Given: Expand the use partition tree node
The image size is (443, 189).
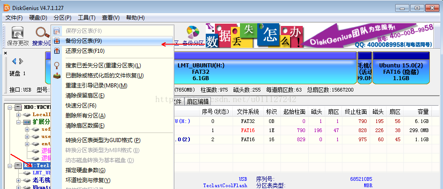Looking at the screenshot, I should click(x=27, y=137).
